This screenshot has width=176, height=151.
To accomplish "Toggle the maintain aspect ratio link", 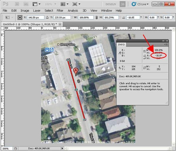I will tap(96, 18).
